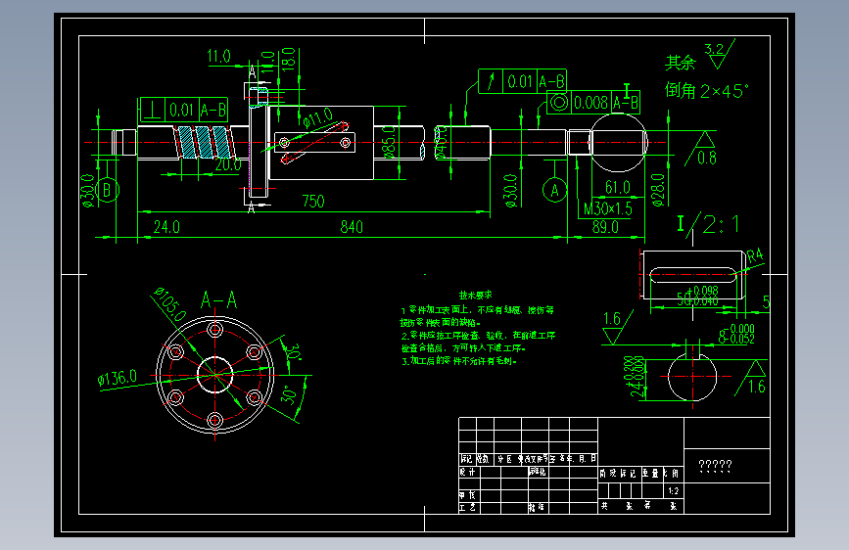Click the ø40.0 diameter dimension

441,142
